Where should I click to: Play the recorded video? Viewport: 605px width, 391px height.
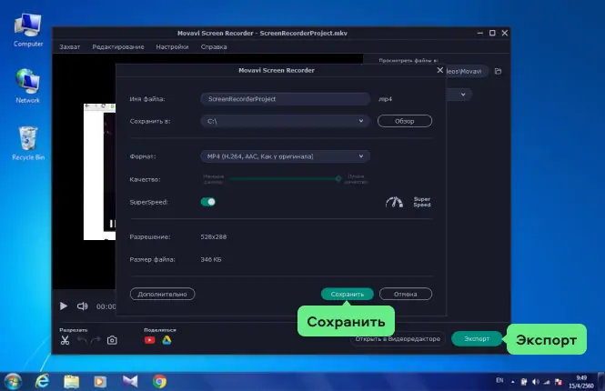64,306
